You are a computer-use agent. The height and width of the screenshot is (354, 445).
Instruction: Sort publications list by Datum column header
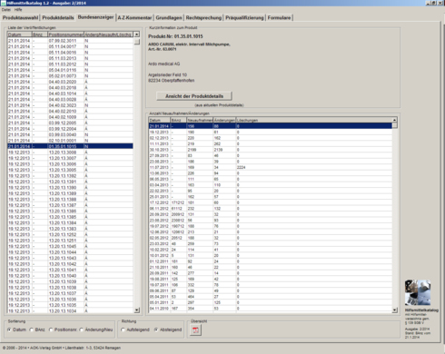19,34
